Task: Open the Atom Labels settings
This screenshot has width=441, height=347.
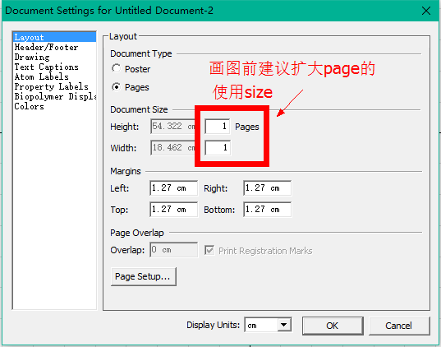Action: pyautogui.click(x=54, y=77)
